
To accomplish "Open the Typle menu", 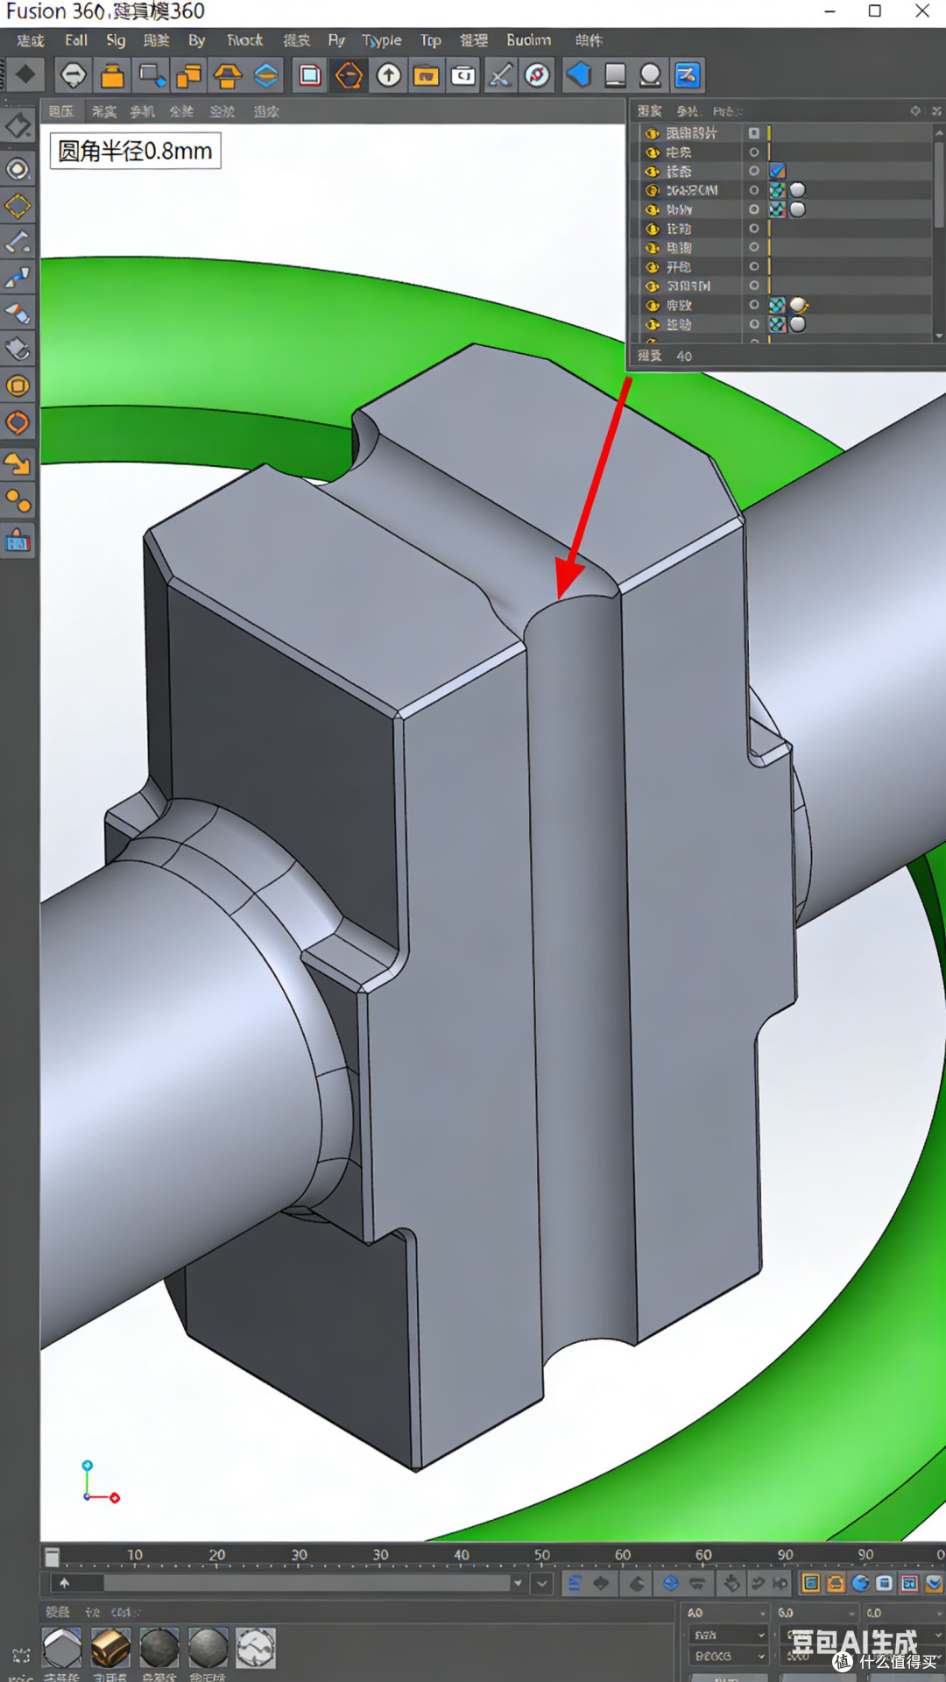I will point(382,40).
